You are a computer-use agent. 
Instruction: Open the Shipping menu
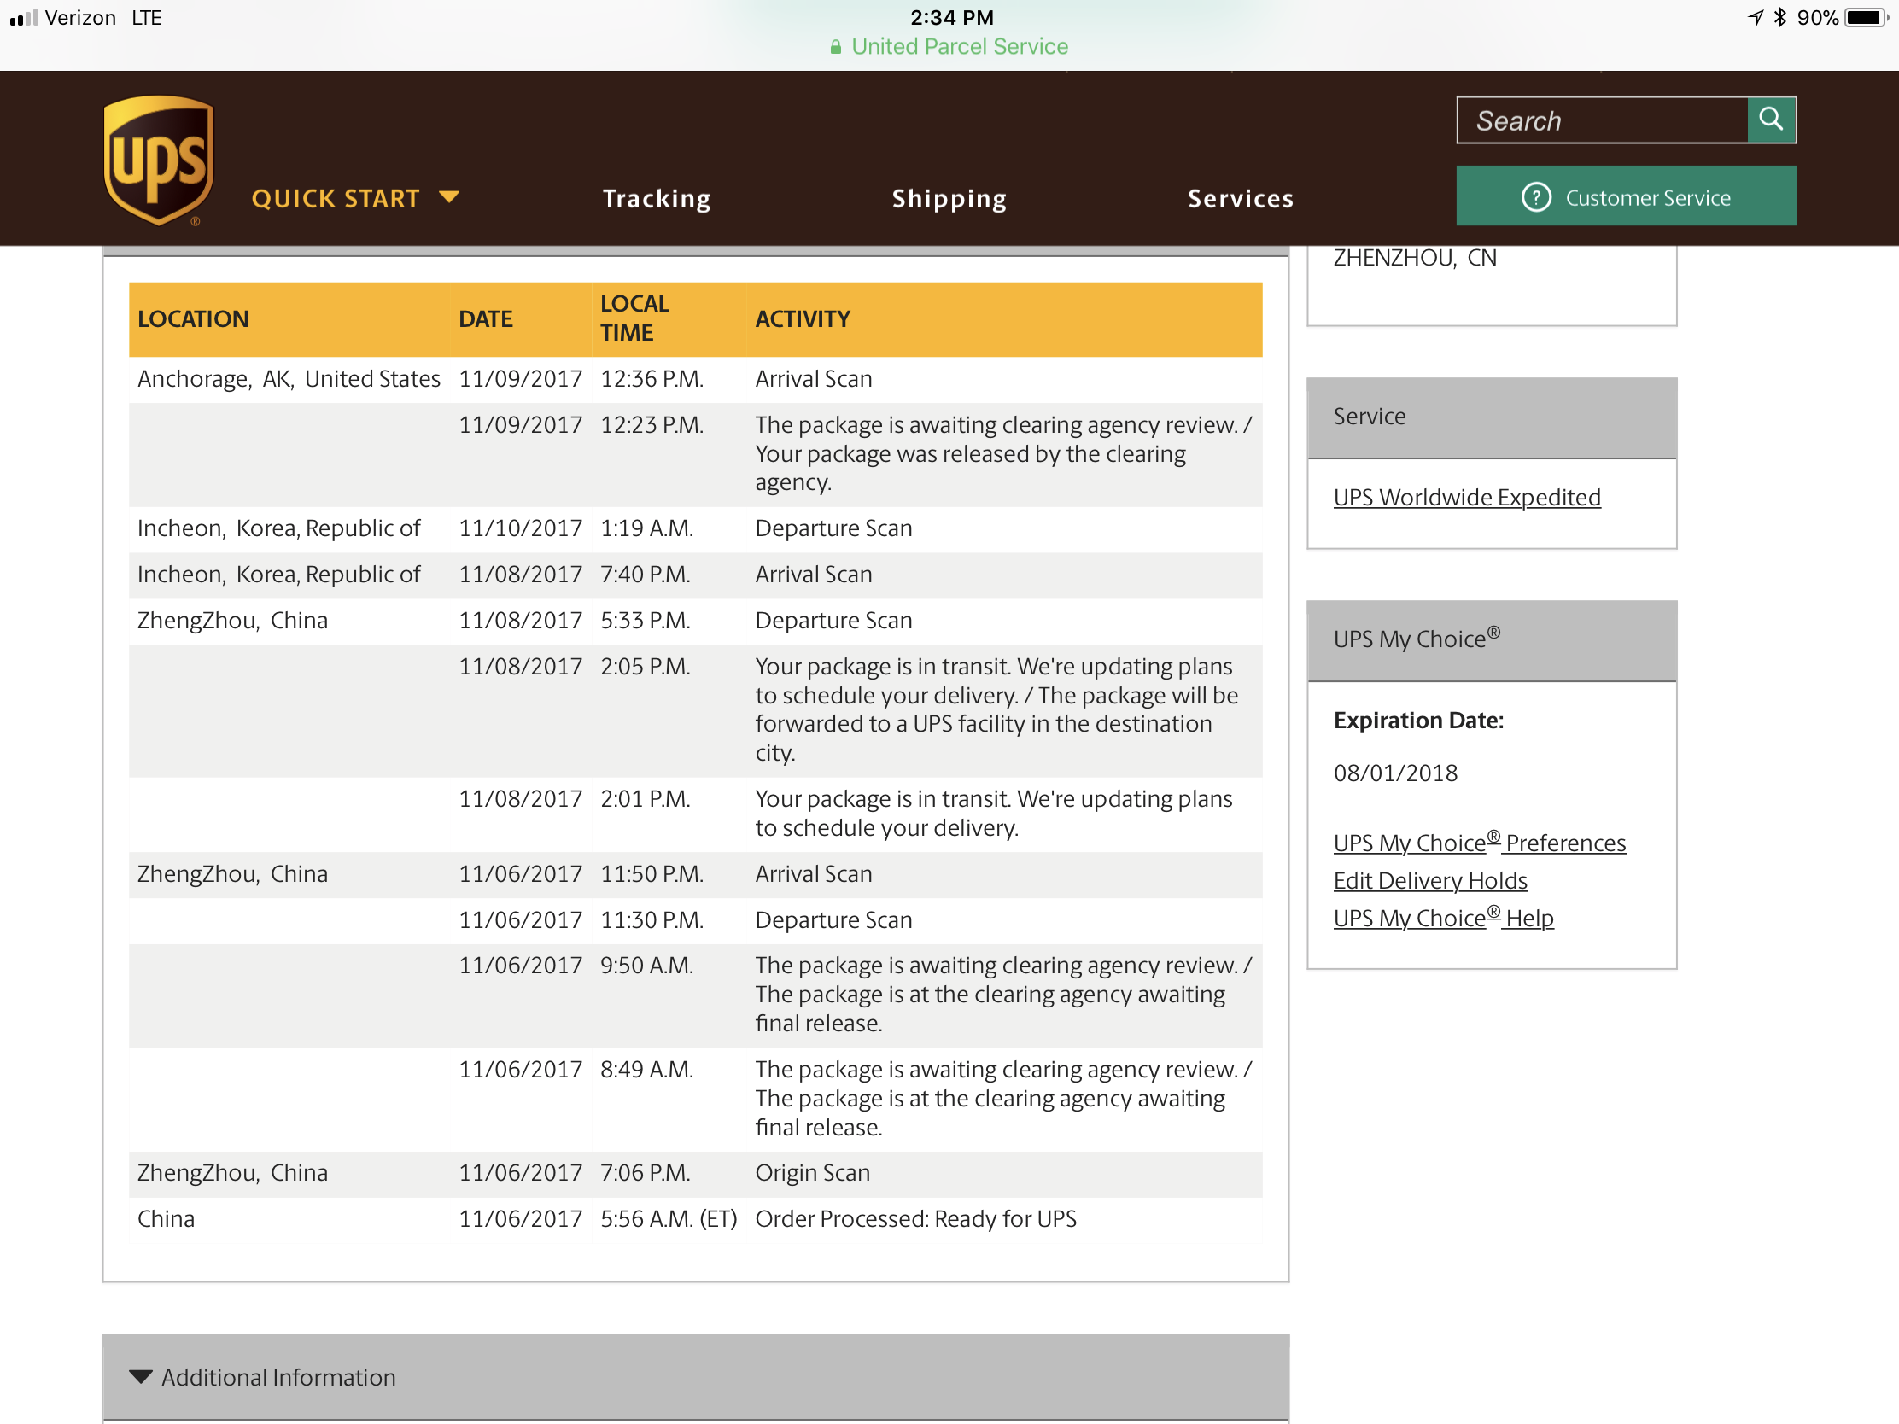pos(949,198)
